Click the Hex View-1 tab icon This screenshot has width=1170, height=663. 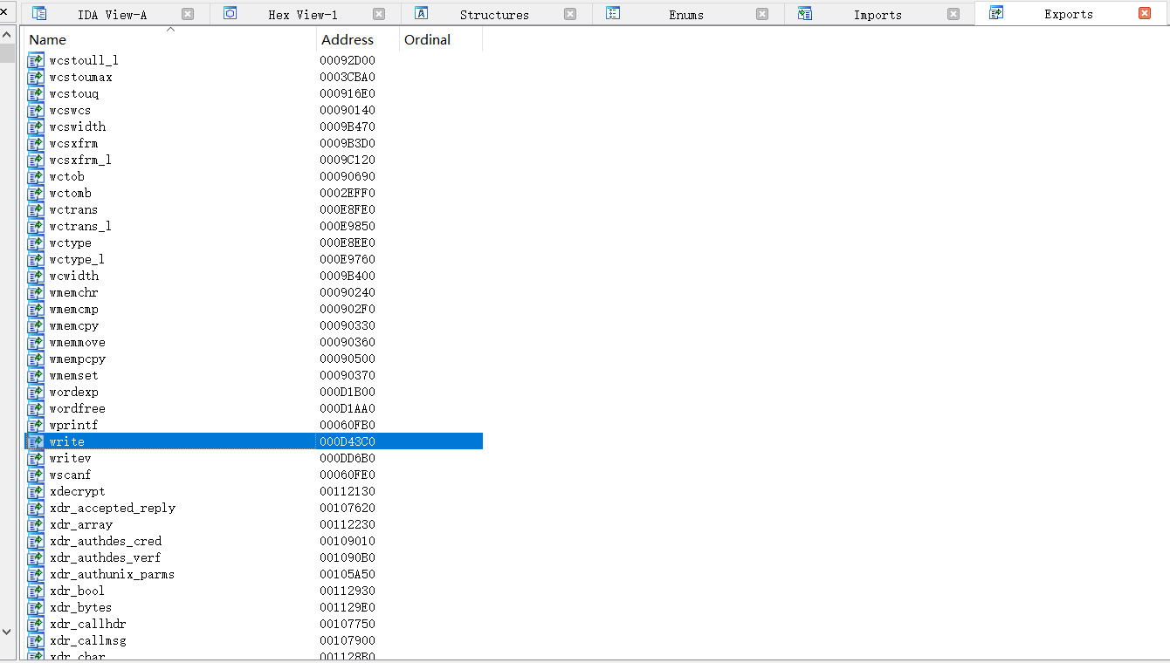(231, 13)
